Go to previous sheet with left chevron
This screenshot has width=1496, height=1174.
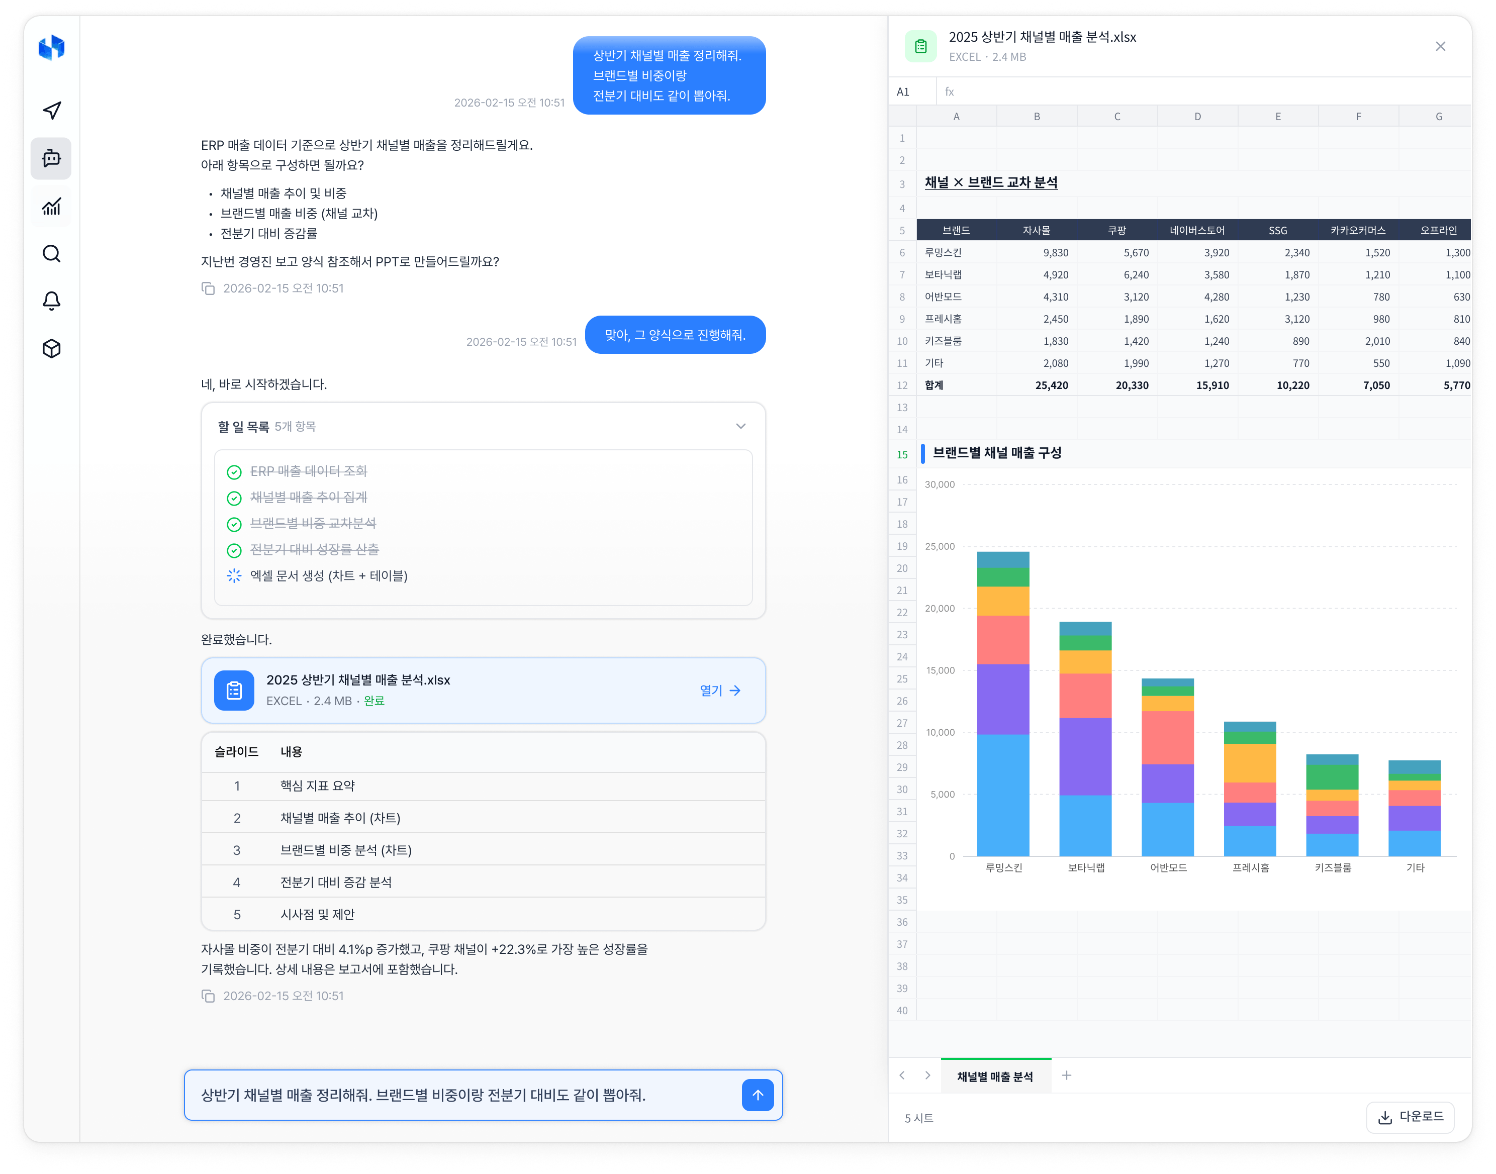(902, 1075)
